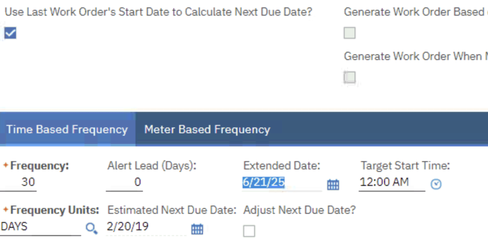Click the Frequency Units field showing DAYS

click(x=40, y=227)
